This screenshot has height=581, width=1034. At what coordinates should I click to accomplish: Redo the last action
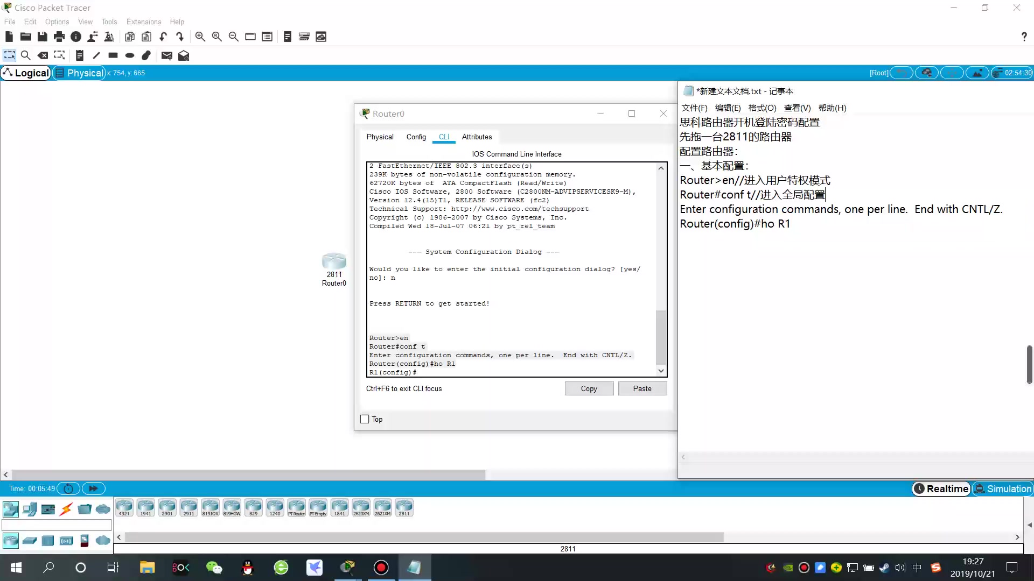[180, 37]
